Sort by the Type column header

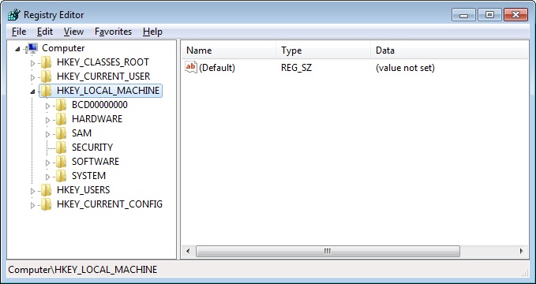click(323, 50)
